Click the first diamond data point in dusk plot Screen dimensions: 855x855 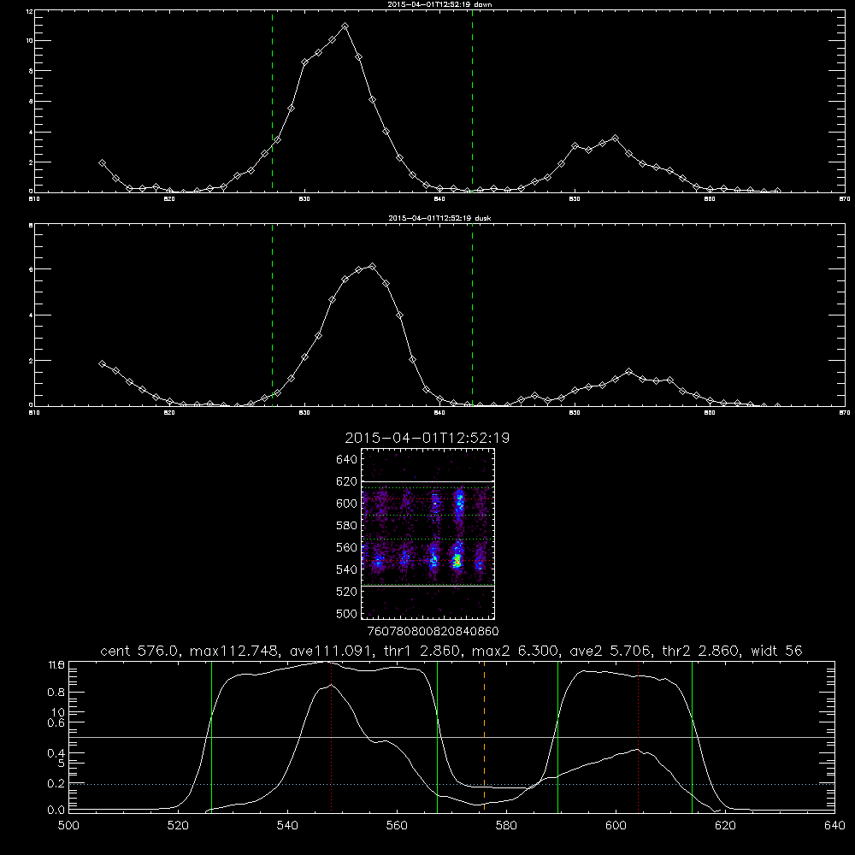102,363
